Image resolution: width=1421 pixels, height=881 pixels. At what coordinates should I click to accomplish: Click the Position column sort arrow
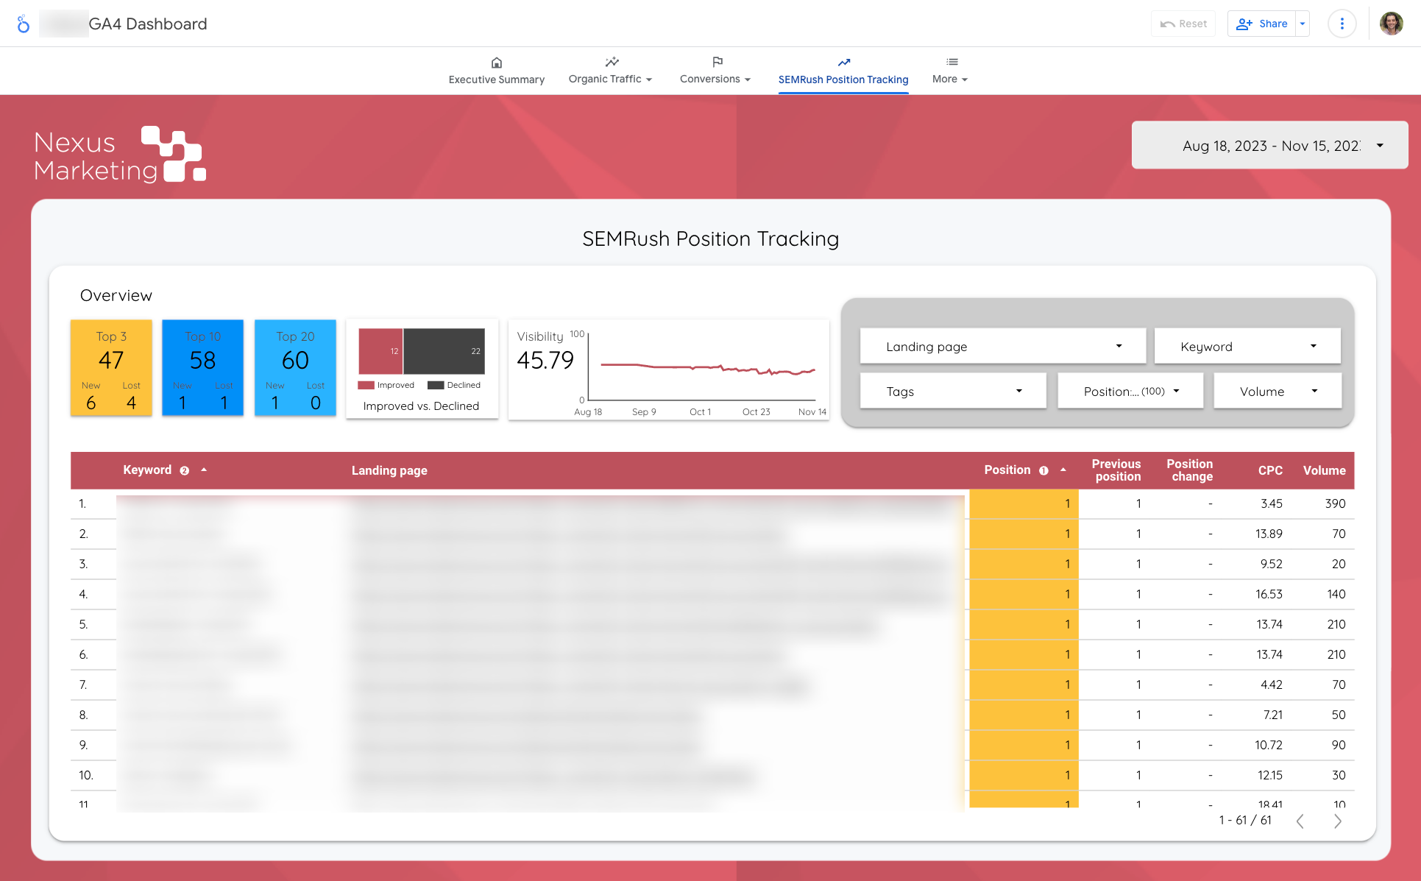[x=1063, y=470]
